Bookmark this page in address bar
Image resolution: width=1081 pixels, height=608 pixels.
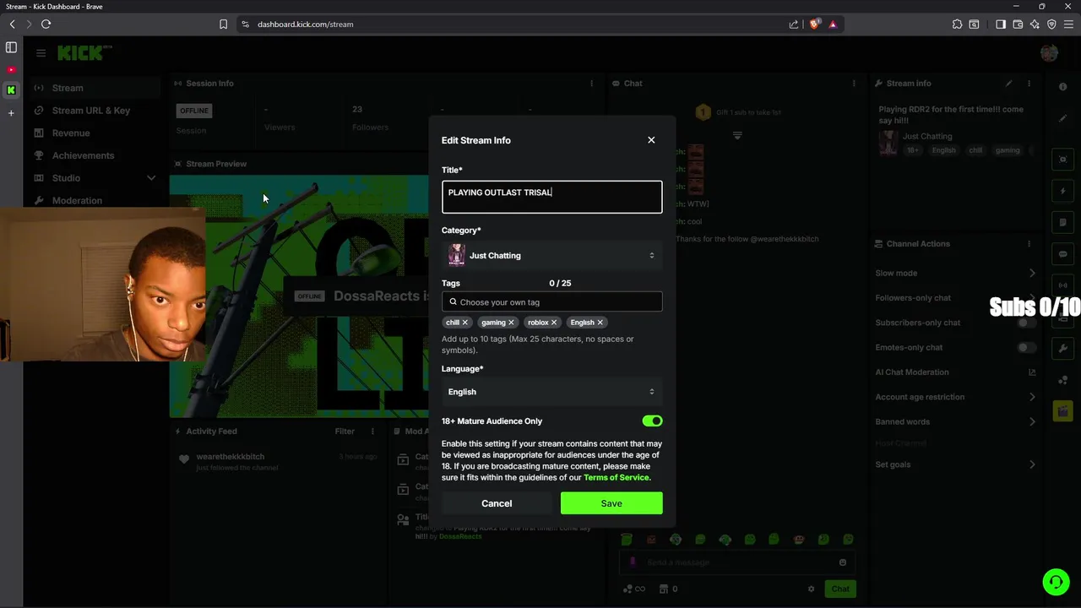pos(223,24)
